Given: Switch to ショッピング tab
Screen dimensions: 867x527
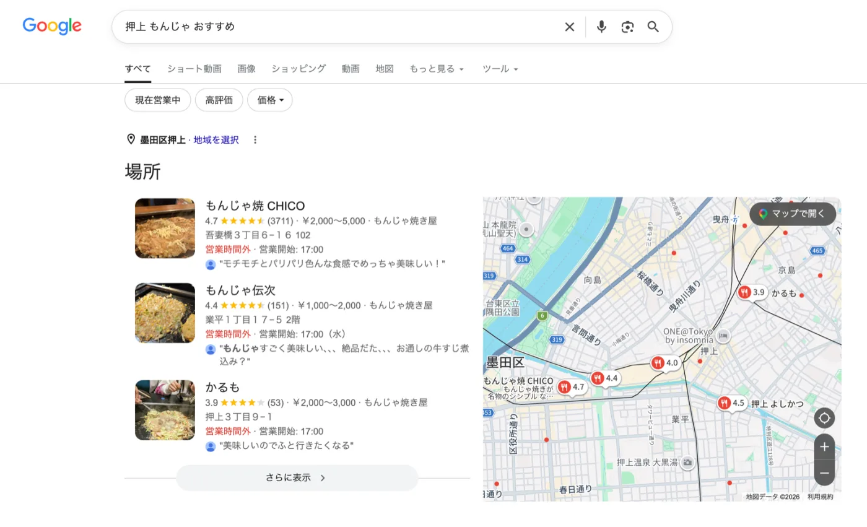Looking at the screenshot, I should click(x=298, y=69).
